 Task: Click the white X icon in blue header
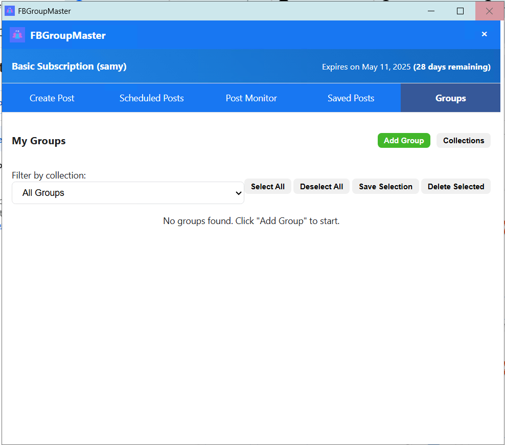tap(484, 34)
